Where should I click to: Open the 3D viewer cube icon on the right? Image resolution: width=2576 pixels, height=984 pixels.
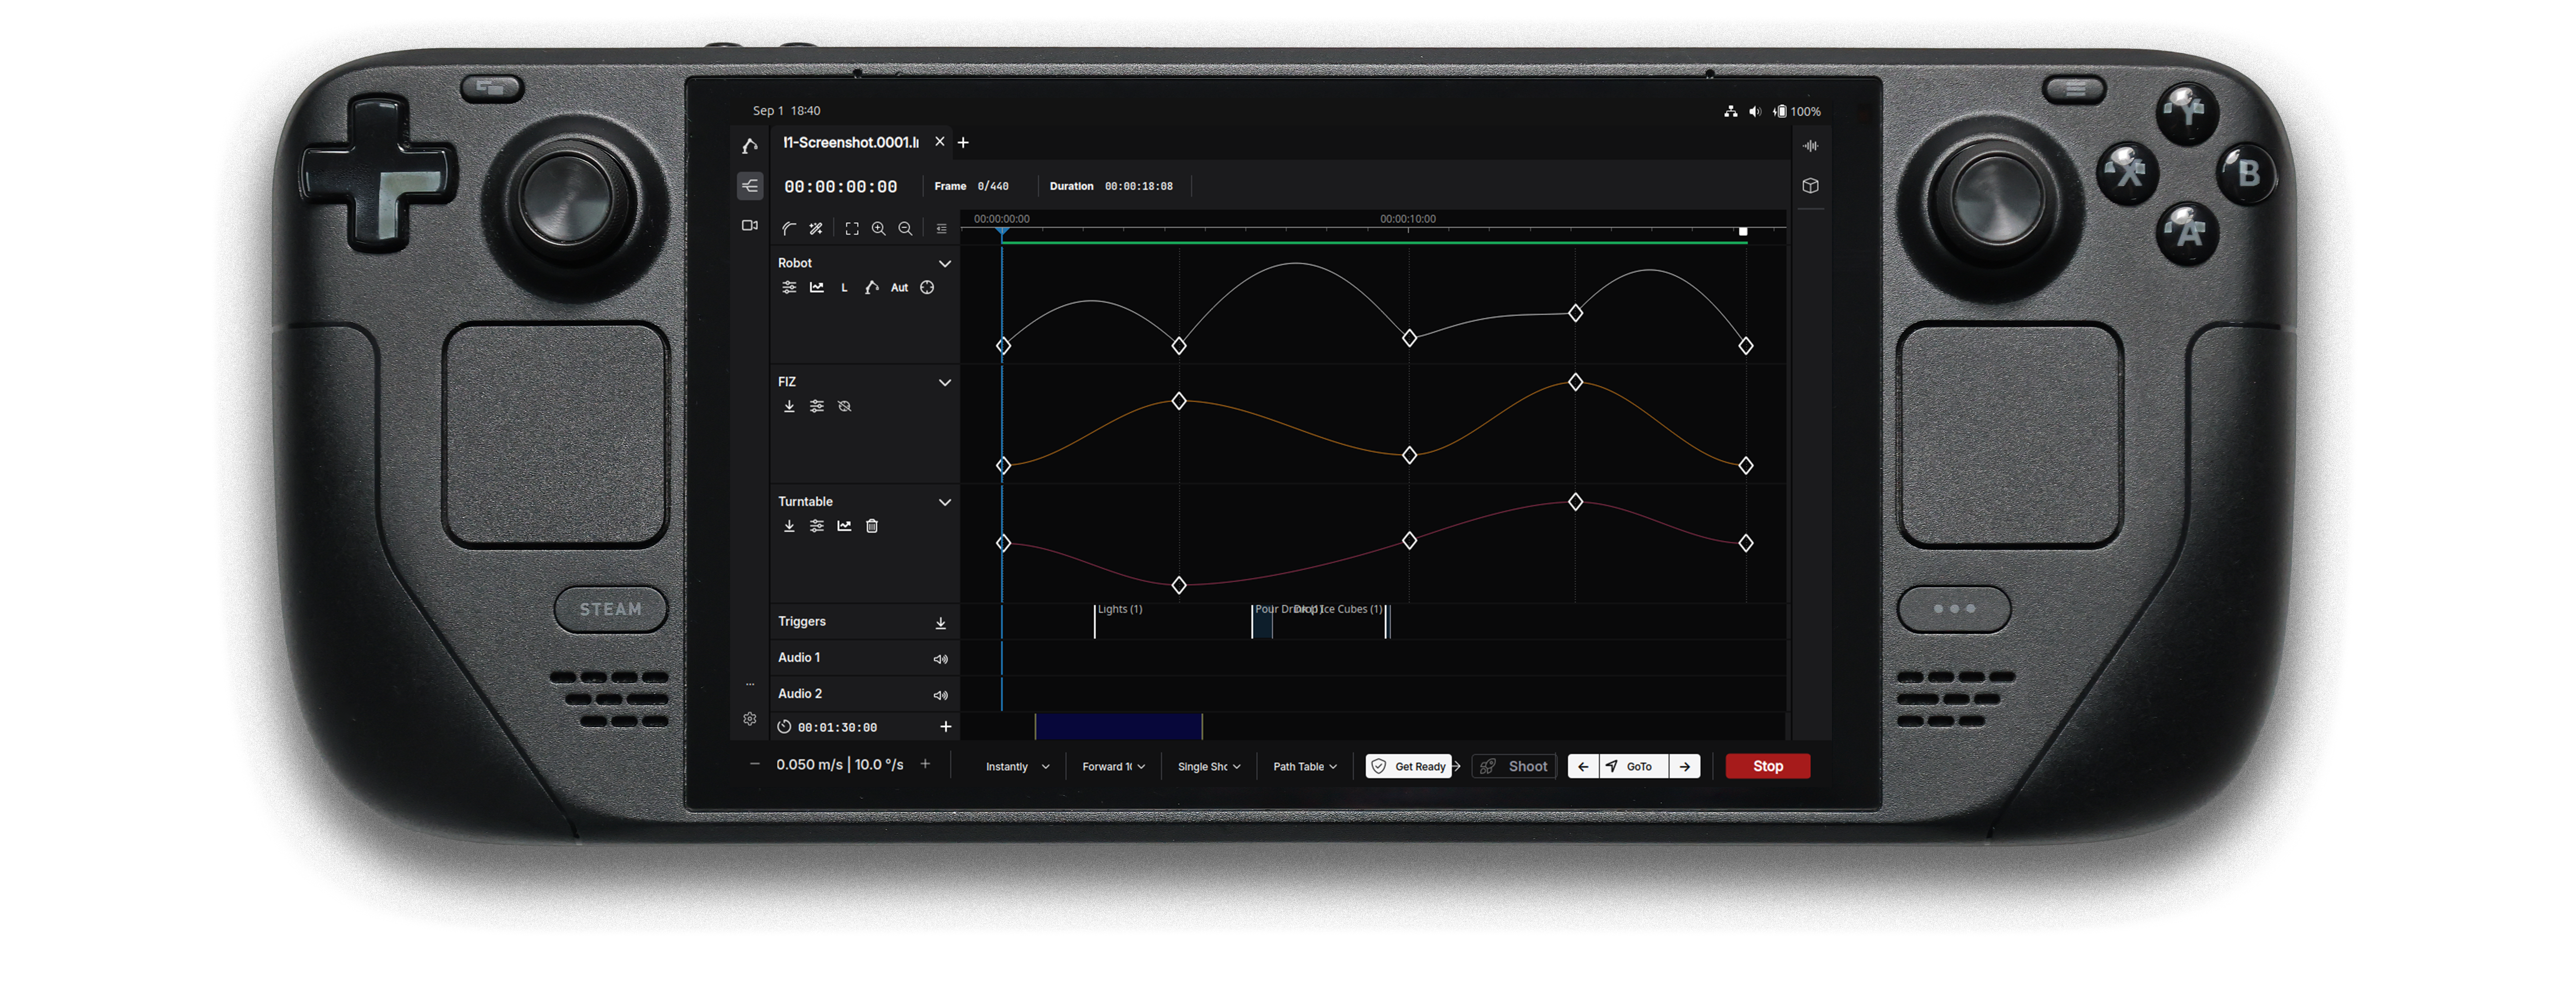click(1811, 185)
